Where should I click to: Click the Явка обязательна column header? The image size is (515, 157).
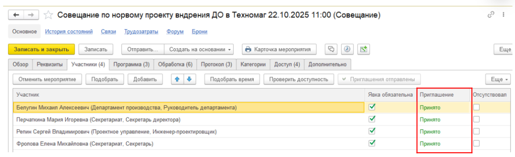(x=391, y=95)
